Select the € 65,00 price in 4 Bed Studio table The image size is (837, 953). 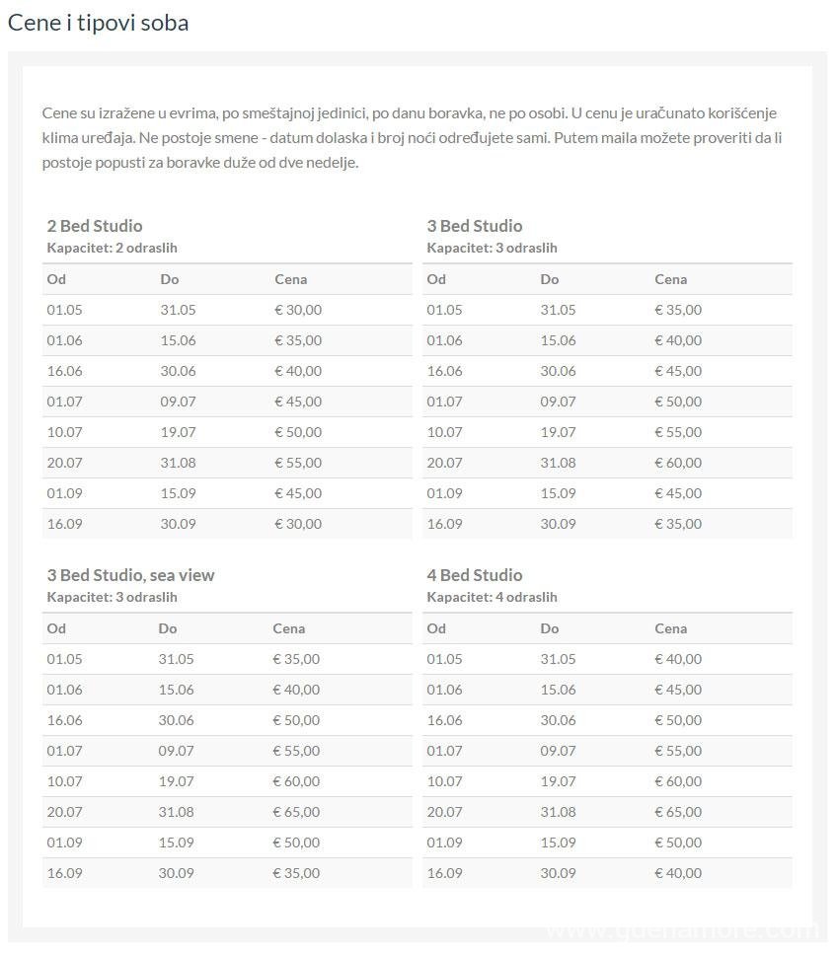678,812
